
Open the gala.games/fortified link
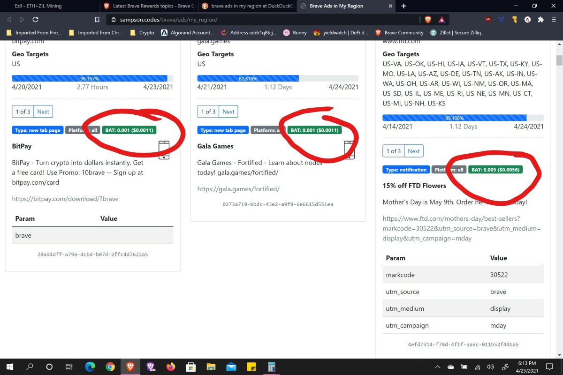238,189
